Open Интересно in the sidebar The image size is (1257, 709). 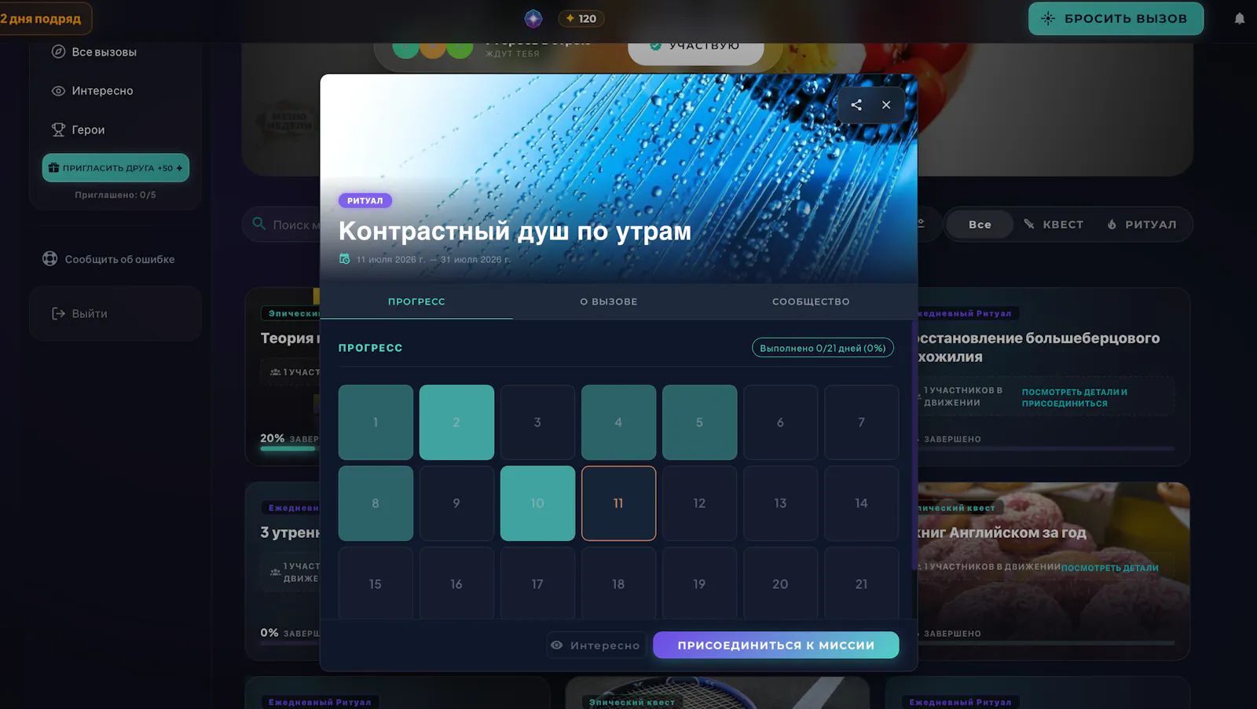(x=93, y=90)
